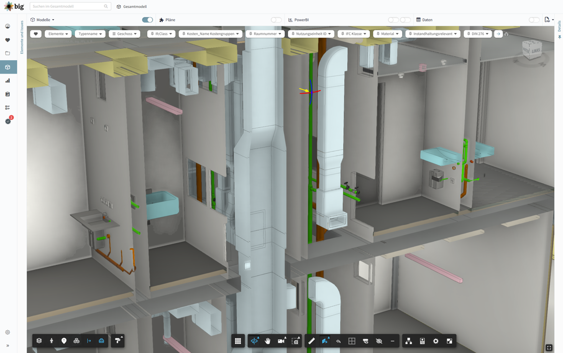Screen dimensions: 563x353
Task: Enable first-person walk mode icon
Action: click(x=51, y=341)
